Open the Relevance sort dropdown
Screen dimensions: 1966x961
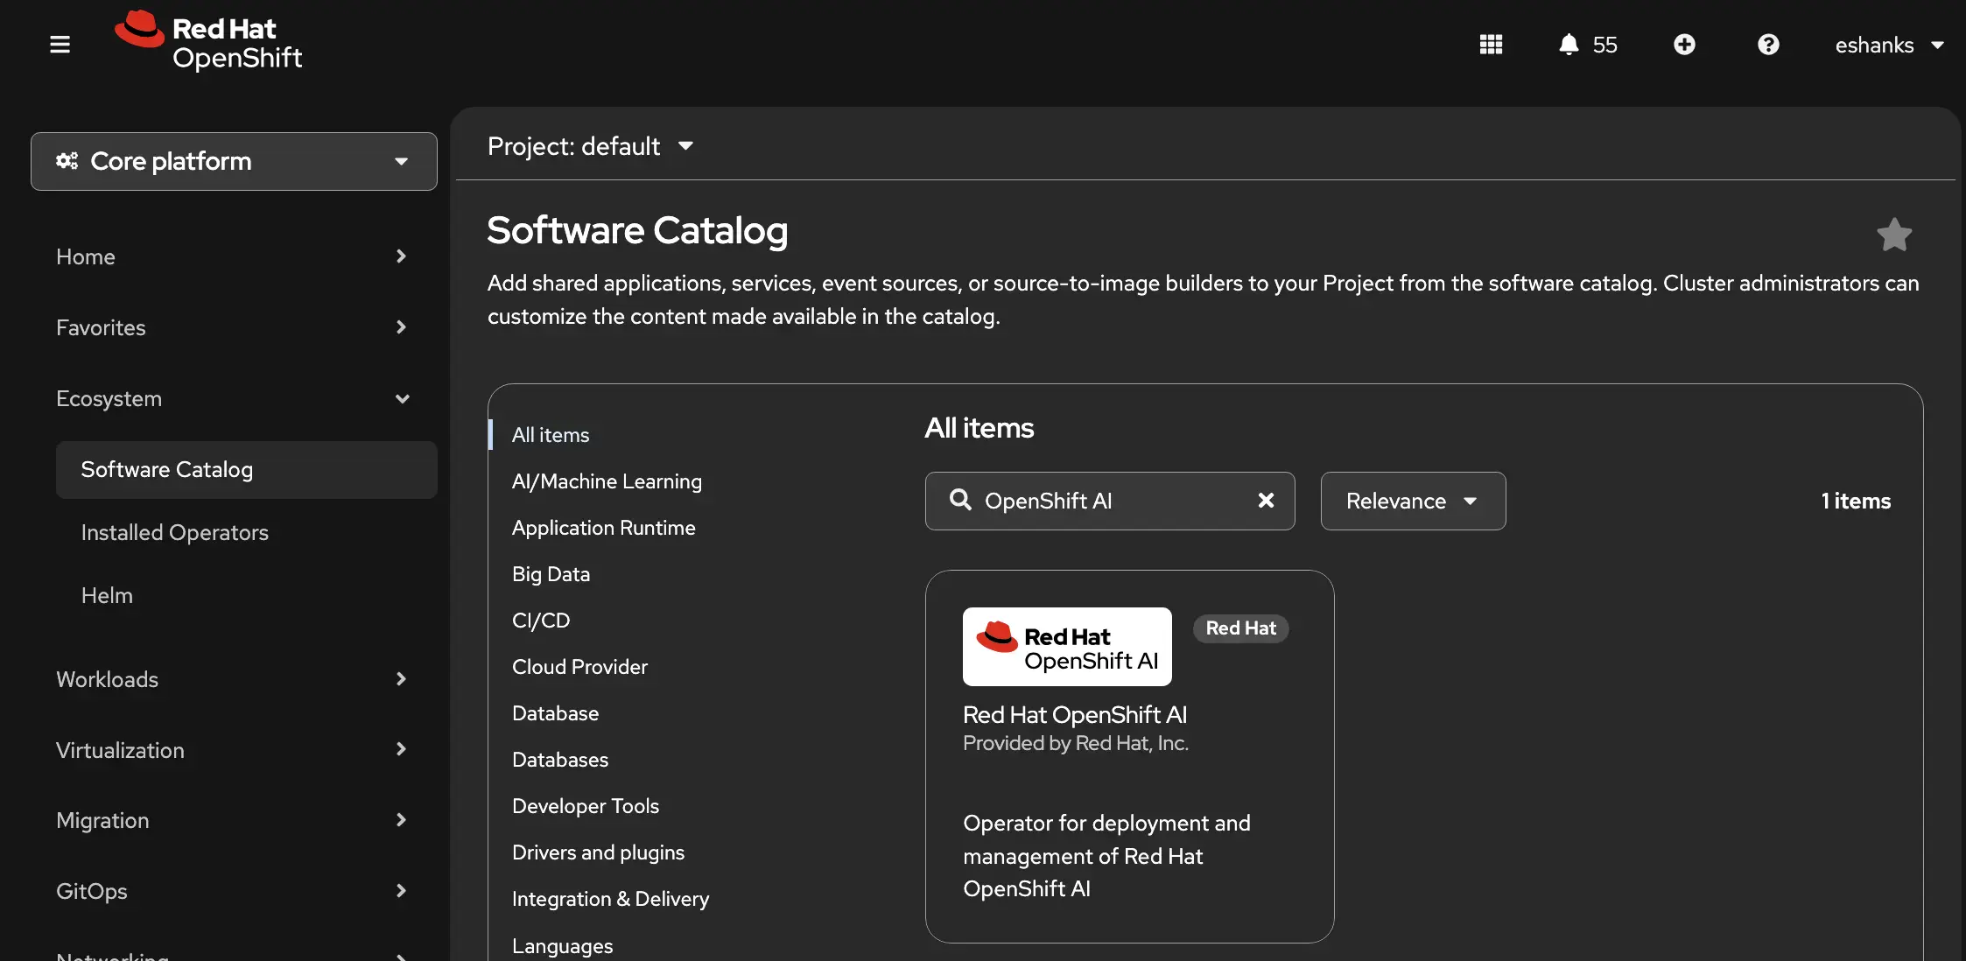tap(1413, 501)
